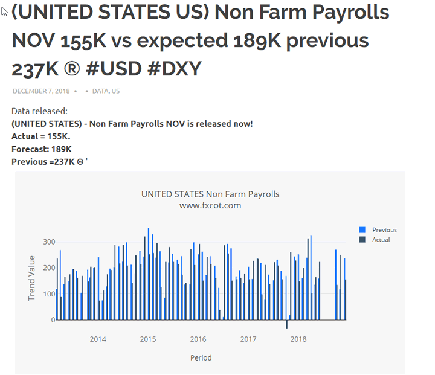Click the Trend Value axis title
The width and height of the screenshot is (435, 375).
coord(32,278)
